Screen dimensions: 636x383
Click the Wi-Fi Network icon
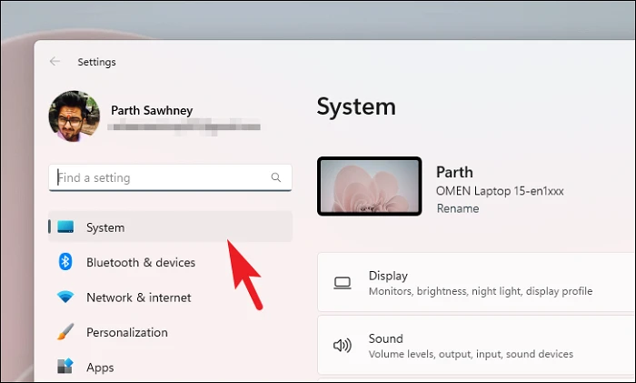point(65,297)
